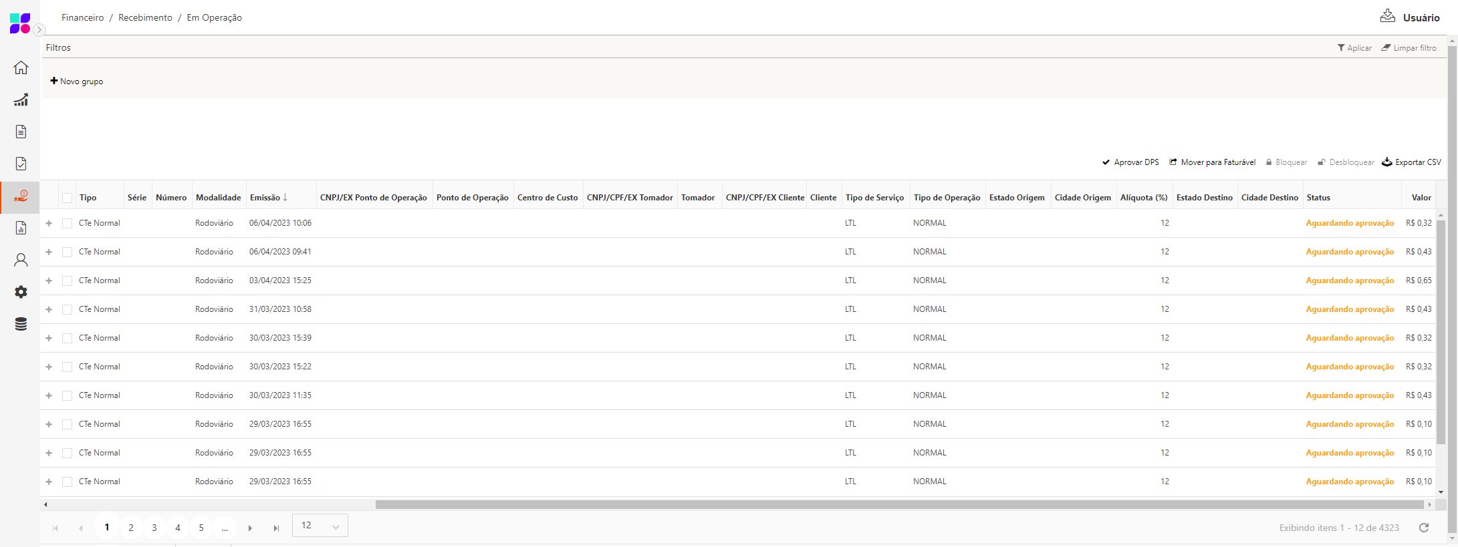Open the growth chart dashboard icon
This screenshot has width=1458, height=547.
point(21,100)
